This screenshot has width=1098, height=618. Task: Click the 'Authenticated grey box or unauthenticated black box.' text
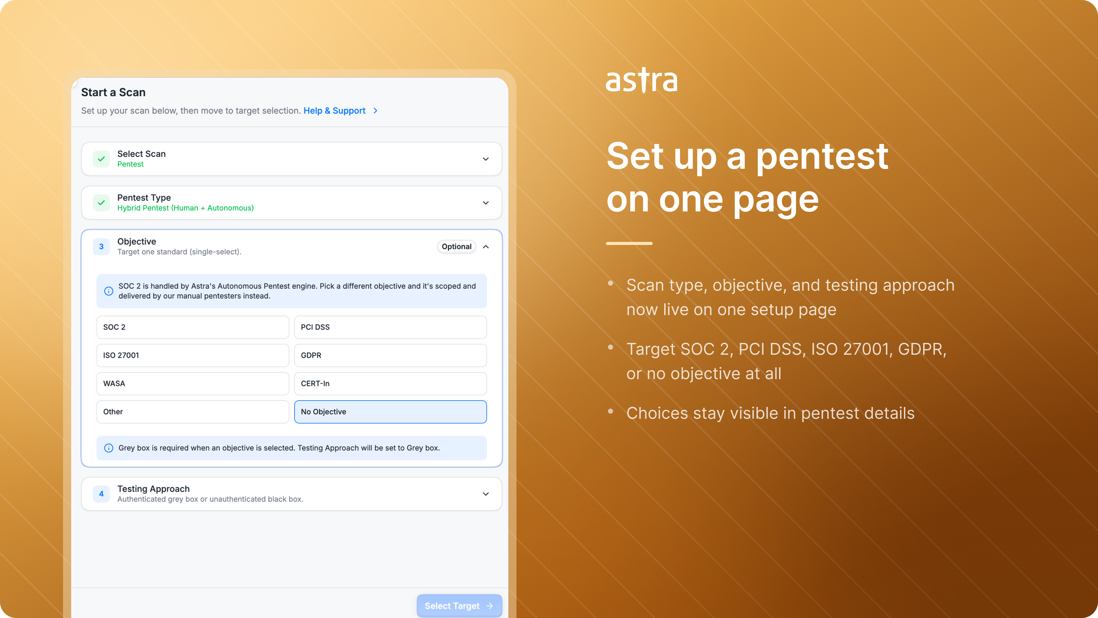(x=210, y=499)
